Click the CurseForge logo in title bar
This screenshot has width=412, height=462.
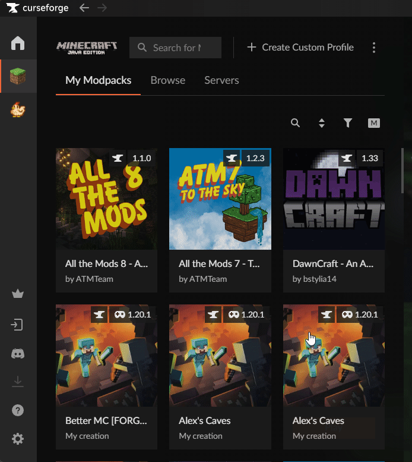37,8
